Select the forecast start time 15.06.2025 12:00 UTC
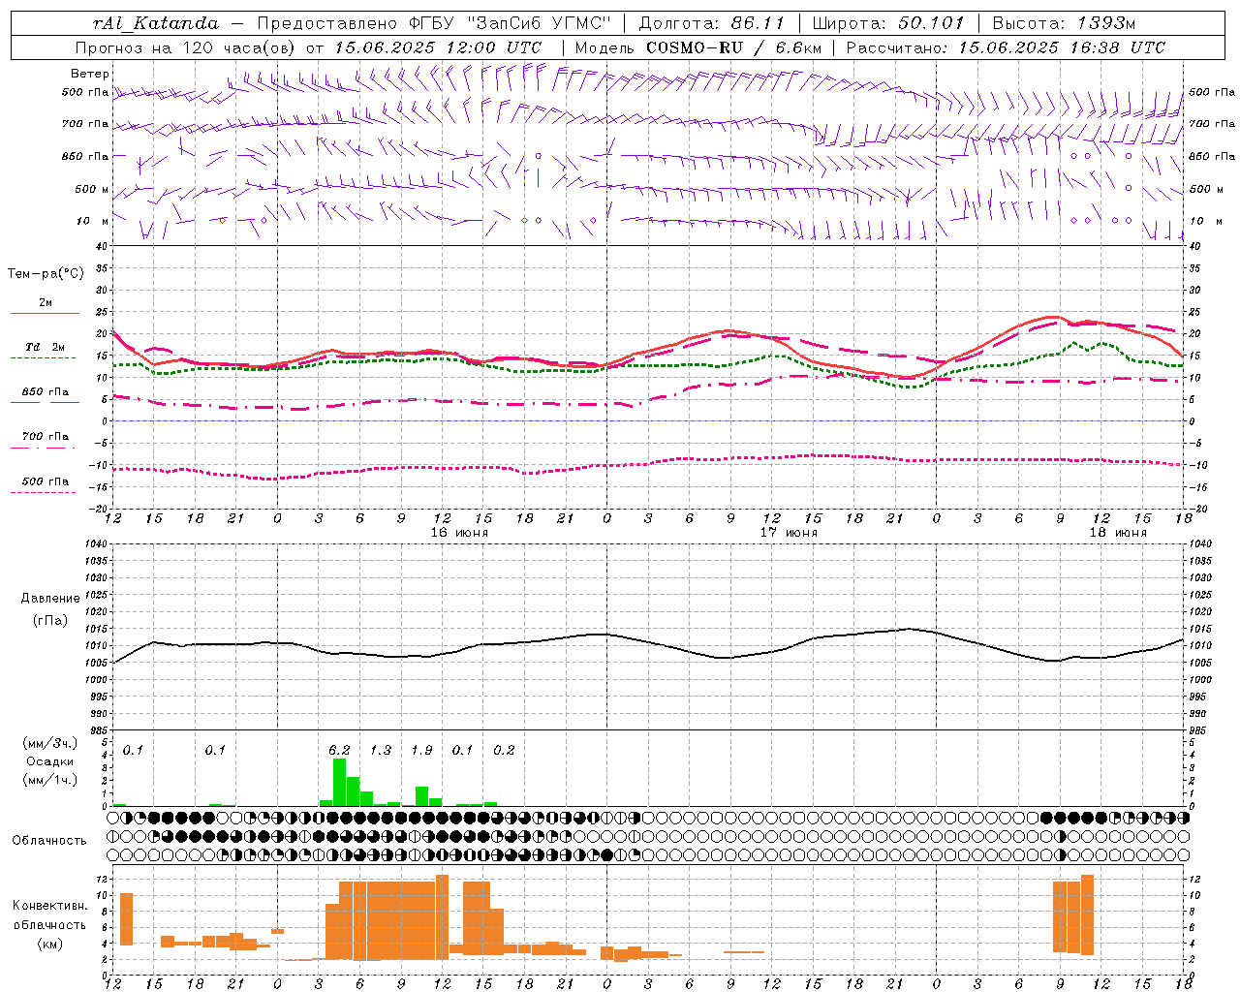The image size is (1240, 992). click(437, 47)
